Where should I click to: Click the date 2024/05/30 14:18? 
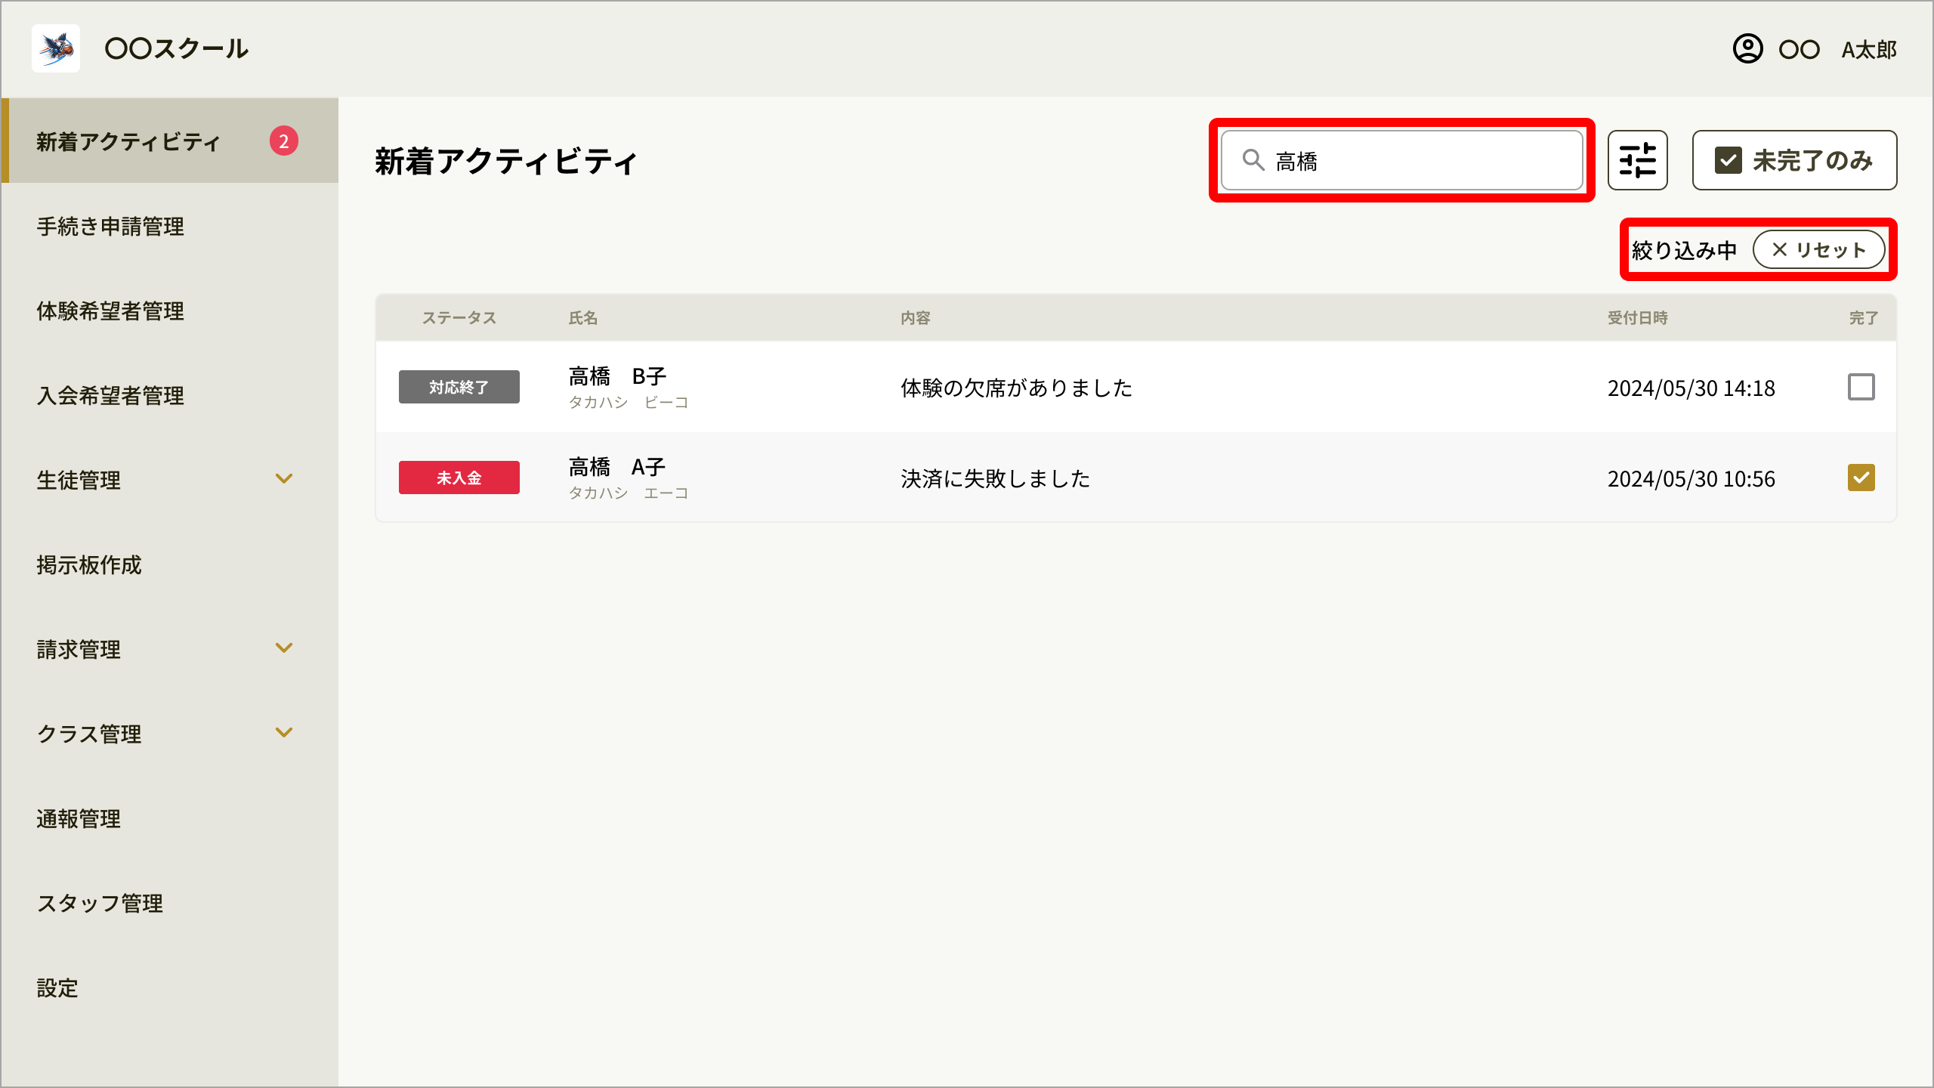pyautogui.click(x=1691, y=388)
